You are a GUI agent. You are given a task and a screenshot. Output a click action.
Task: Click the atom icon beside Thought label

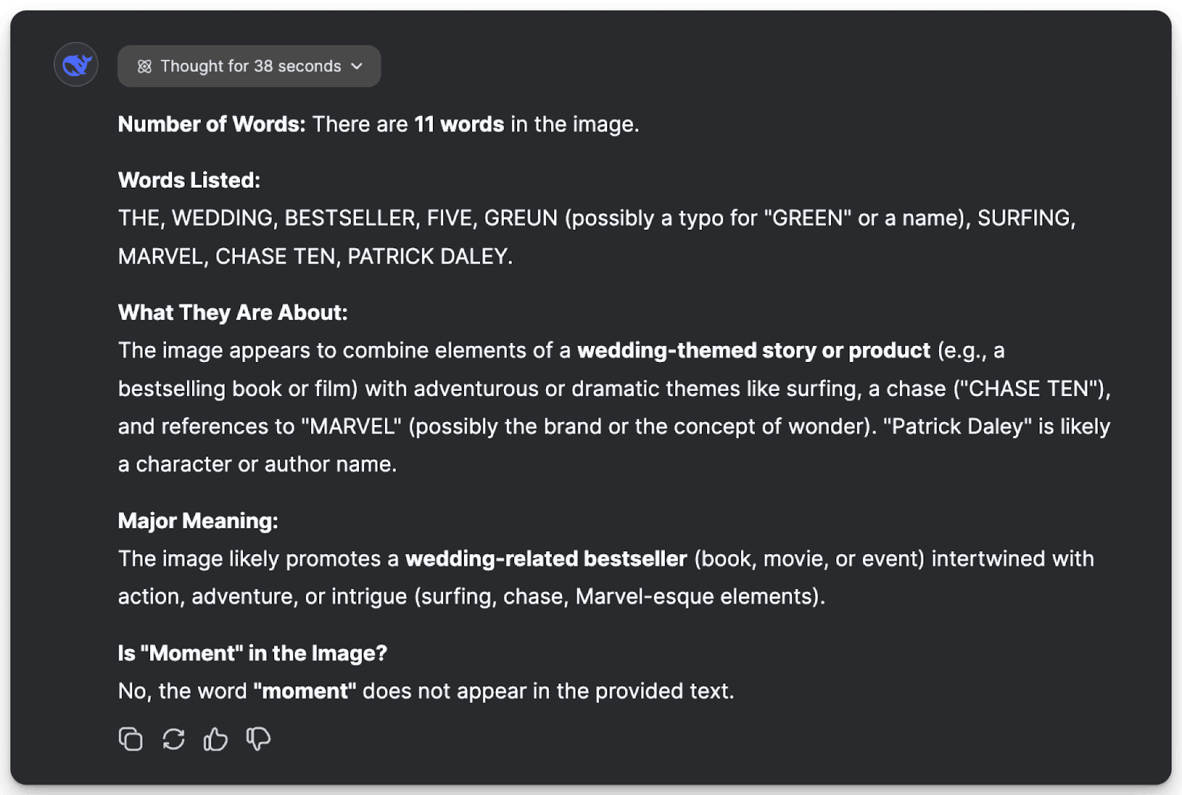tap(145, 66)
